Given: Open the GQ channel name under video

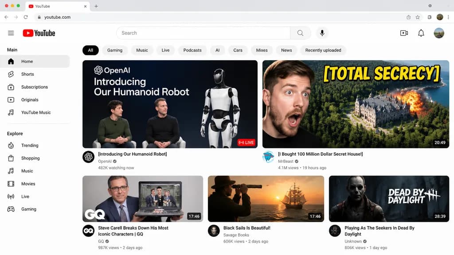Looking at the screenshot, I should pyautogui.click(x=101, y=241).
